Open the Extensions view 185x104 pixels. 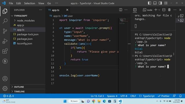pyautogui.click(x=5, y=51)
